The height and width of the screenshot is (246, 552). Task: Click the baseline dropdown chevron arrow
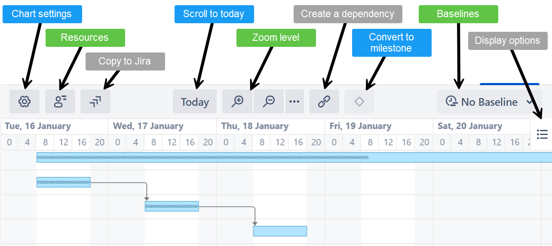pyautogui.click(x=530, y=102)
